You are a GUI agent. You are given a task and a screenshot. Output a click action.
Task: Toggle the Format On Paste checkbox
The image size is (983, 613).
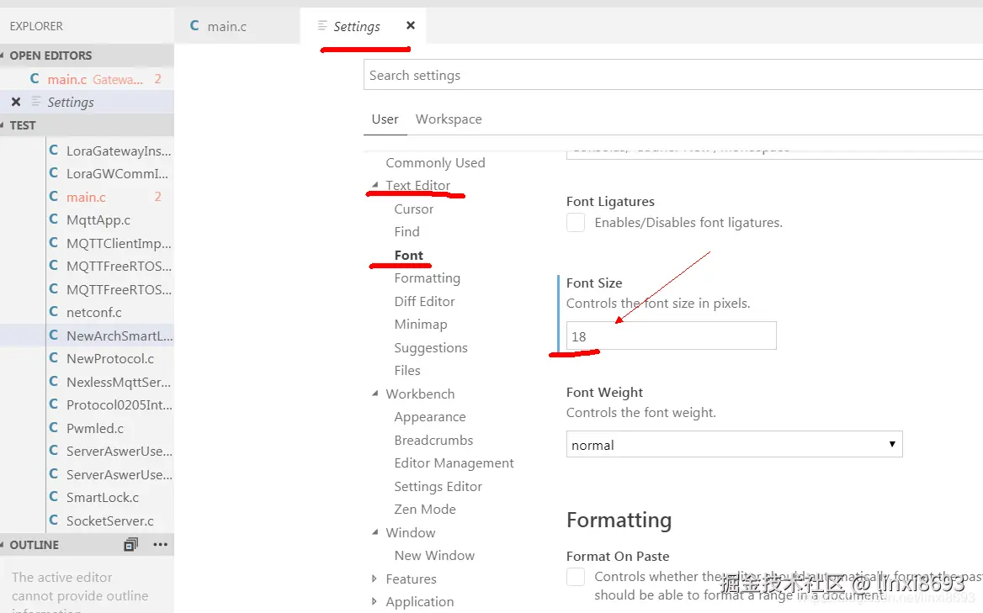(x=576, y=576)
